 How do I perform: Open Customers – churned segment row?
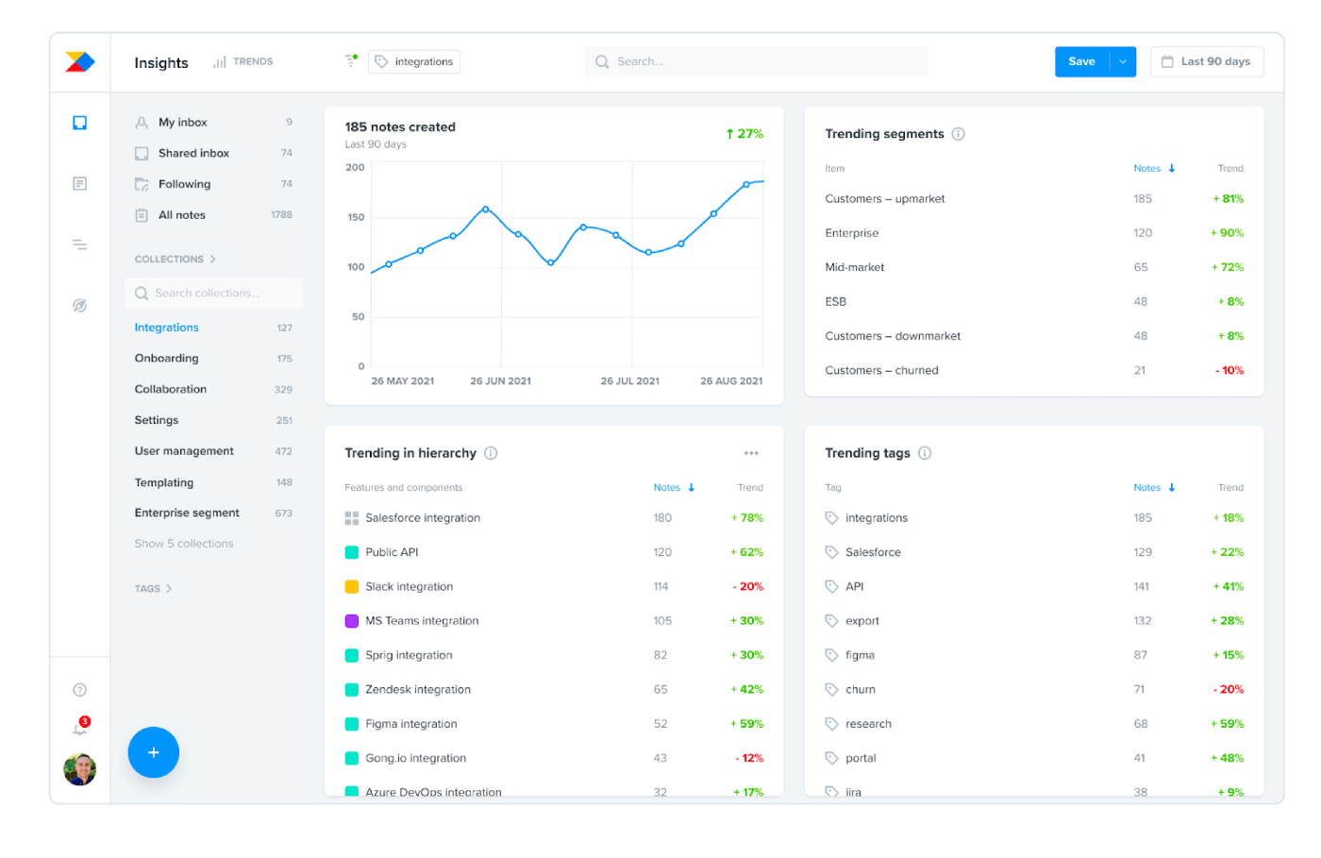1034,371
